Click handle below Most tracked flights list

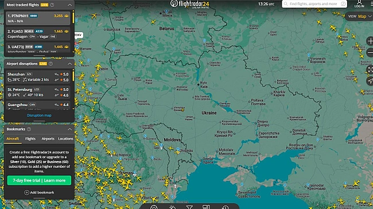39,56
